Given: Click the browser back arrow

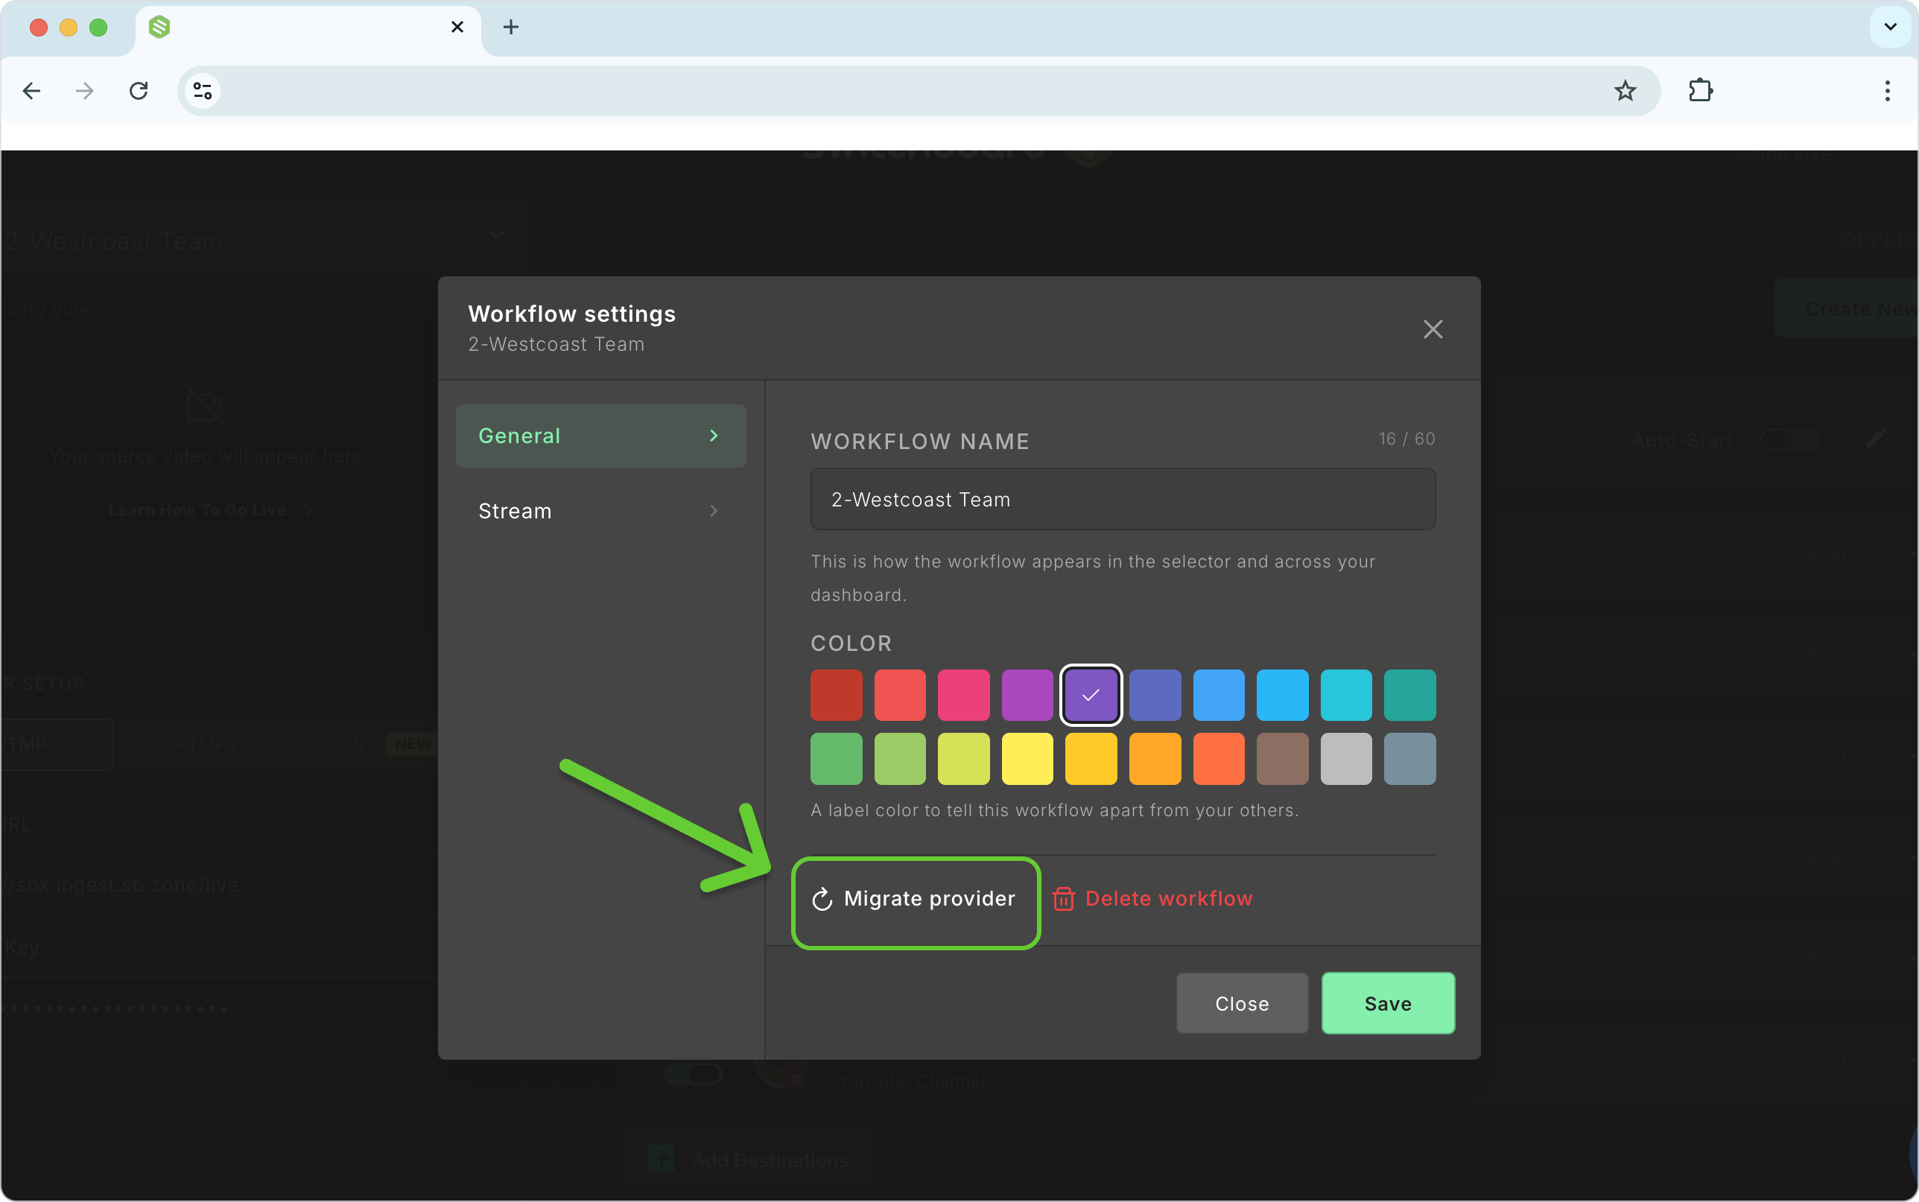Looking at the screenshot, I should [x=32, y=91].
